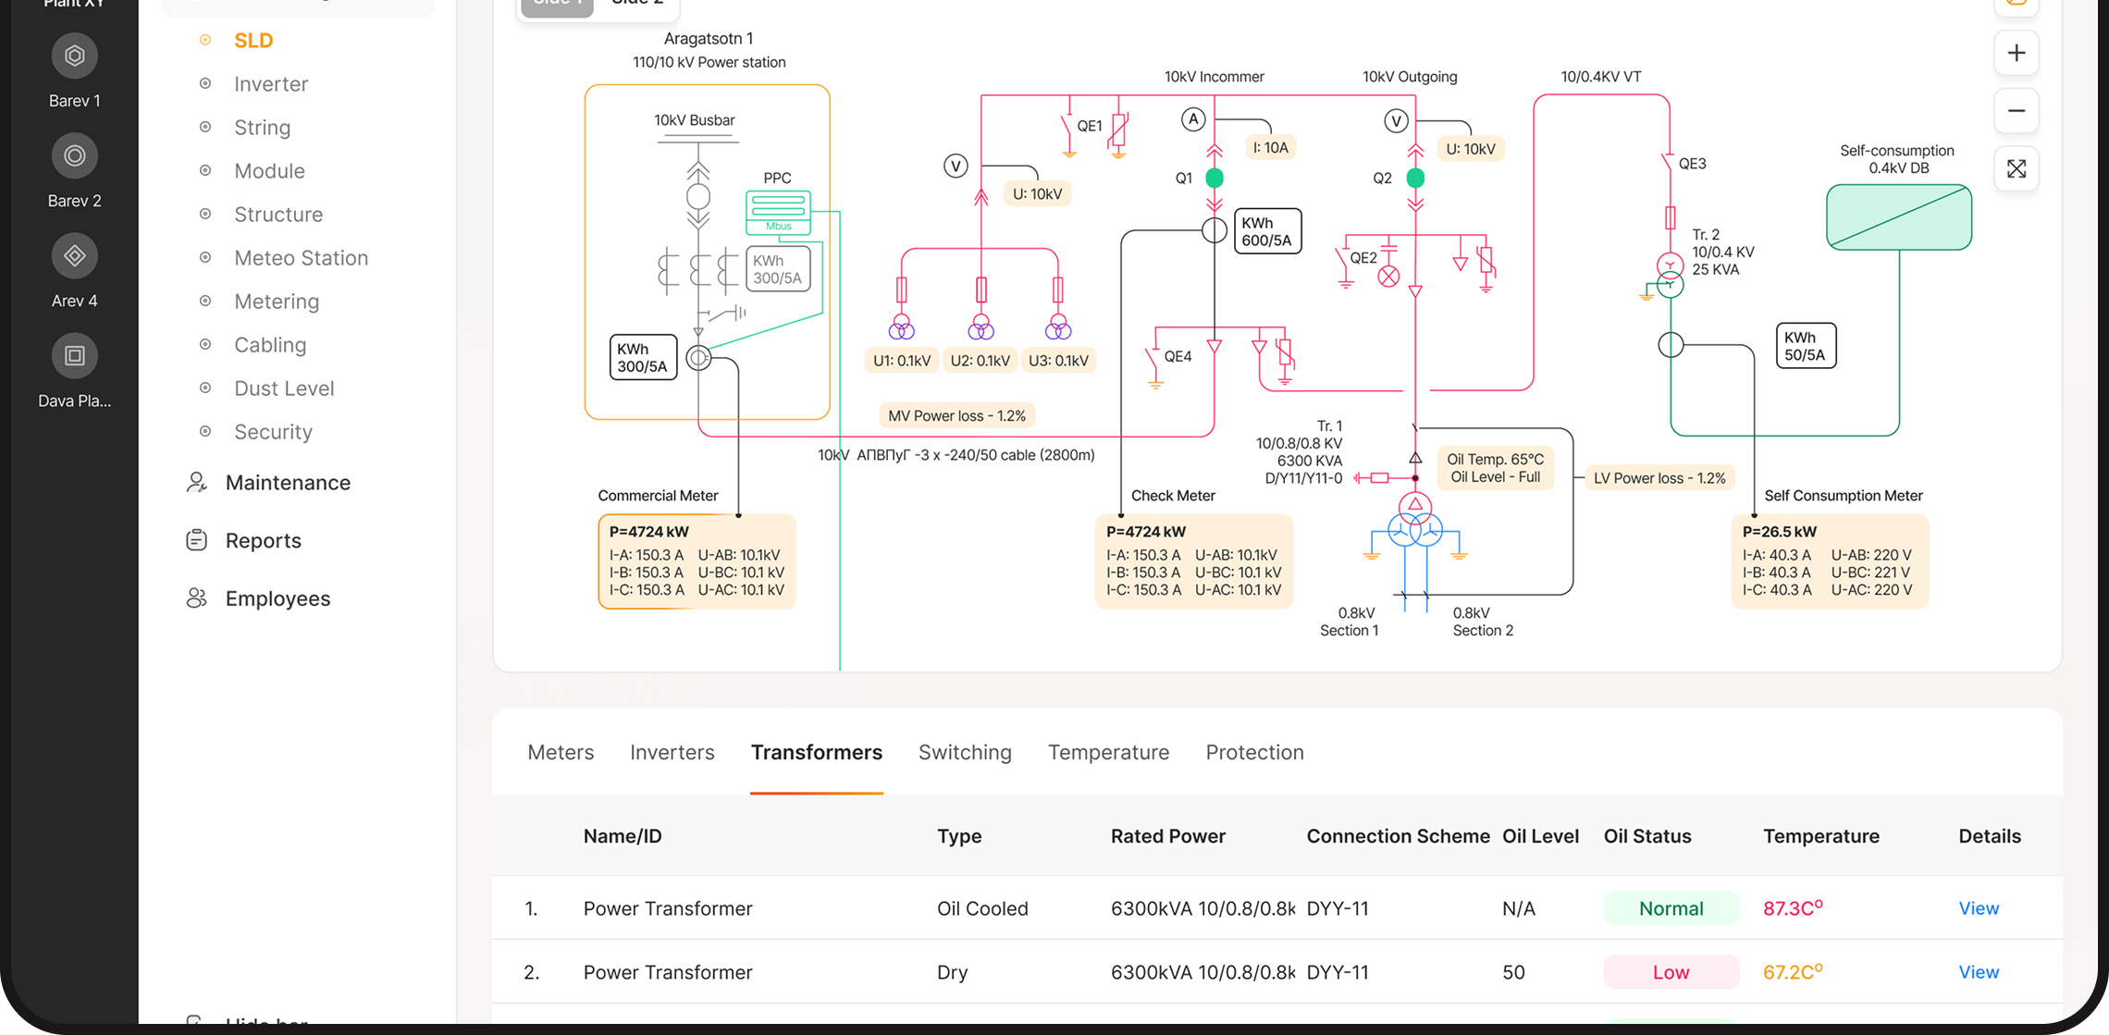
Task: Click the Q1 green breaker indicator
Action: pyautogui.click(x=1215, y=178)
